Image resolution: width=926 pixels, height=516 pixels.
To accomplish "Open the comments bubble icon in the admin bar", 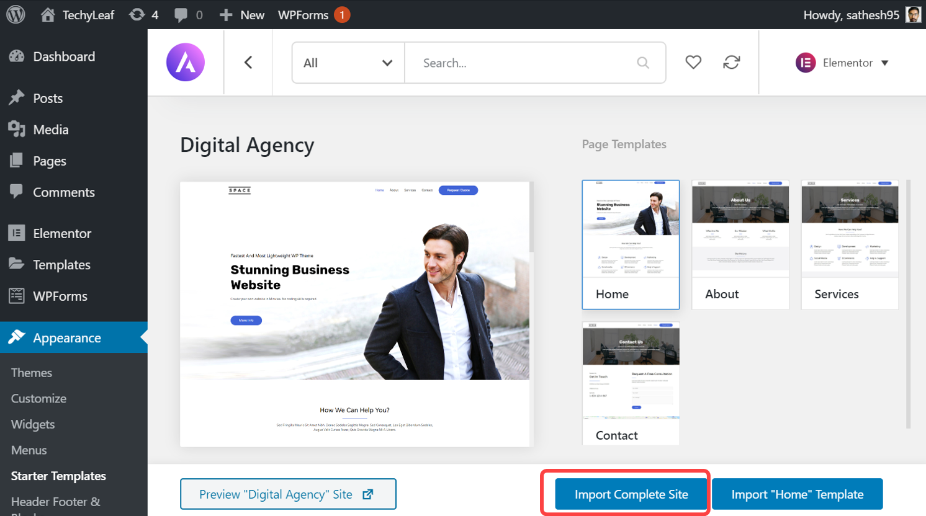I will coord(181,15).
